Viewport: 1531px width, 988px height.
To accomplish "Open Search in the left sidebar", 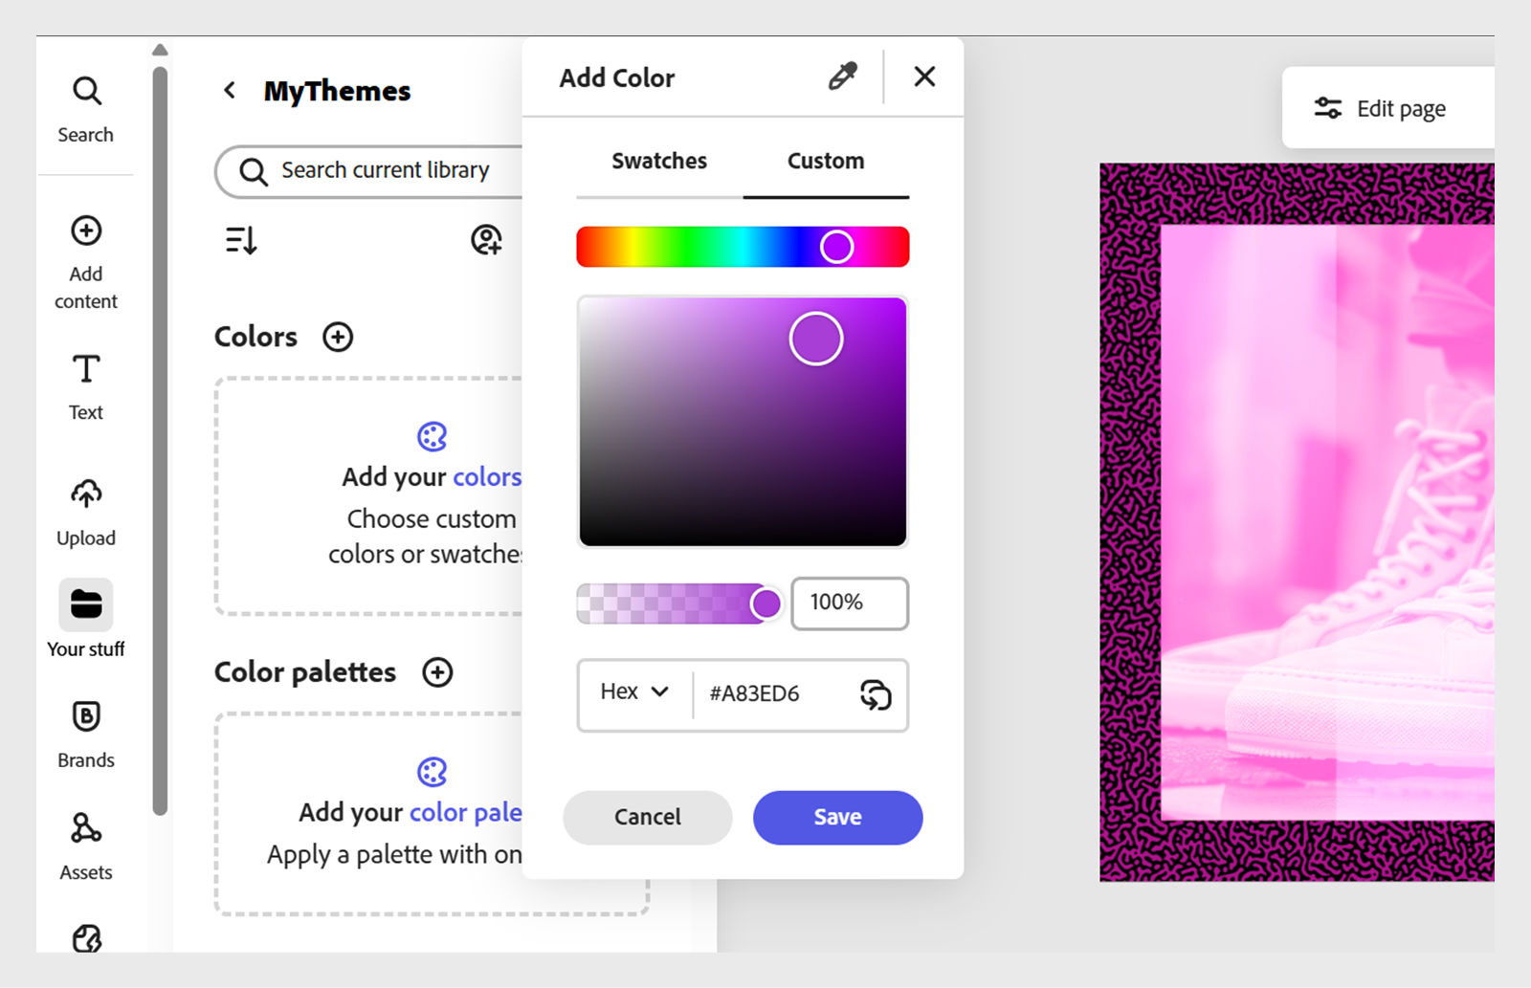I will (86, 109).
